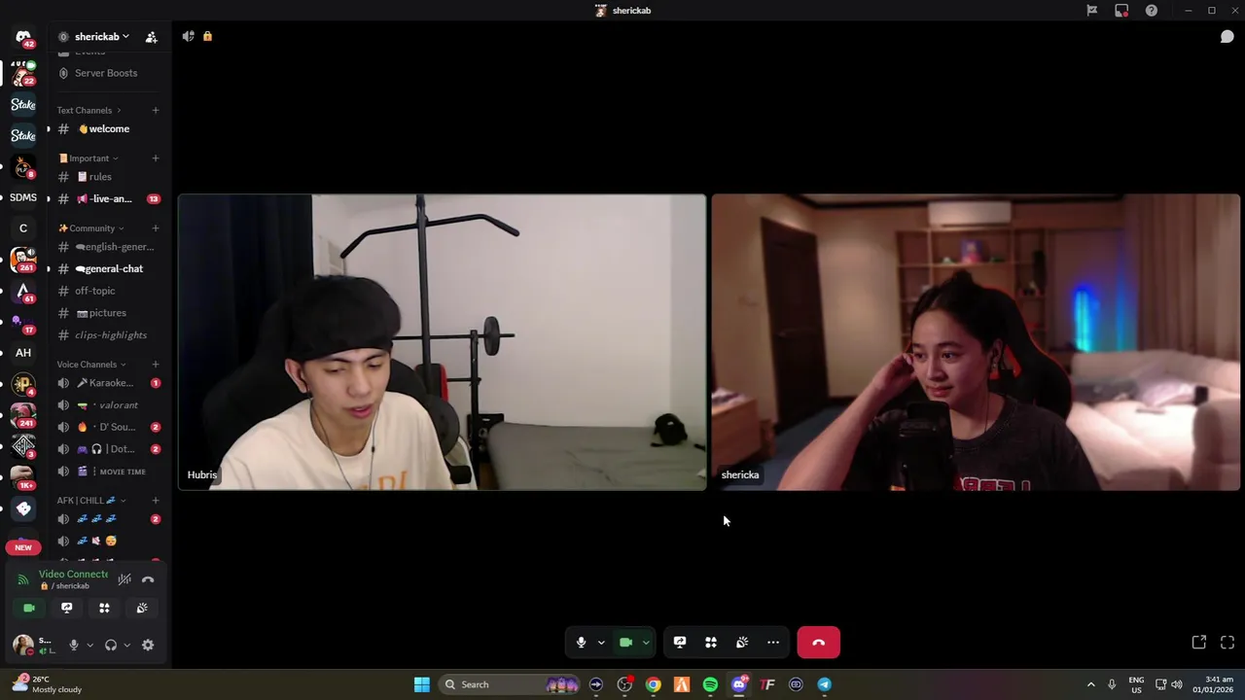This screenshot has height=700, width=1245.
Task: Create channel in Text Channels category
Action: pos(156,110)
